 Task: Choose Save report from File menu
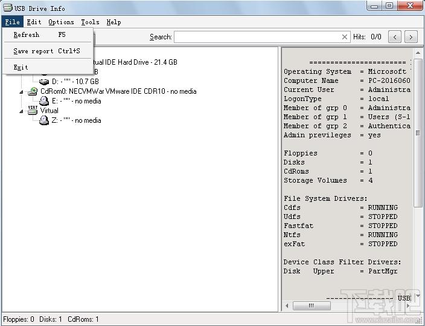(48, 51)
